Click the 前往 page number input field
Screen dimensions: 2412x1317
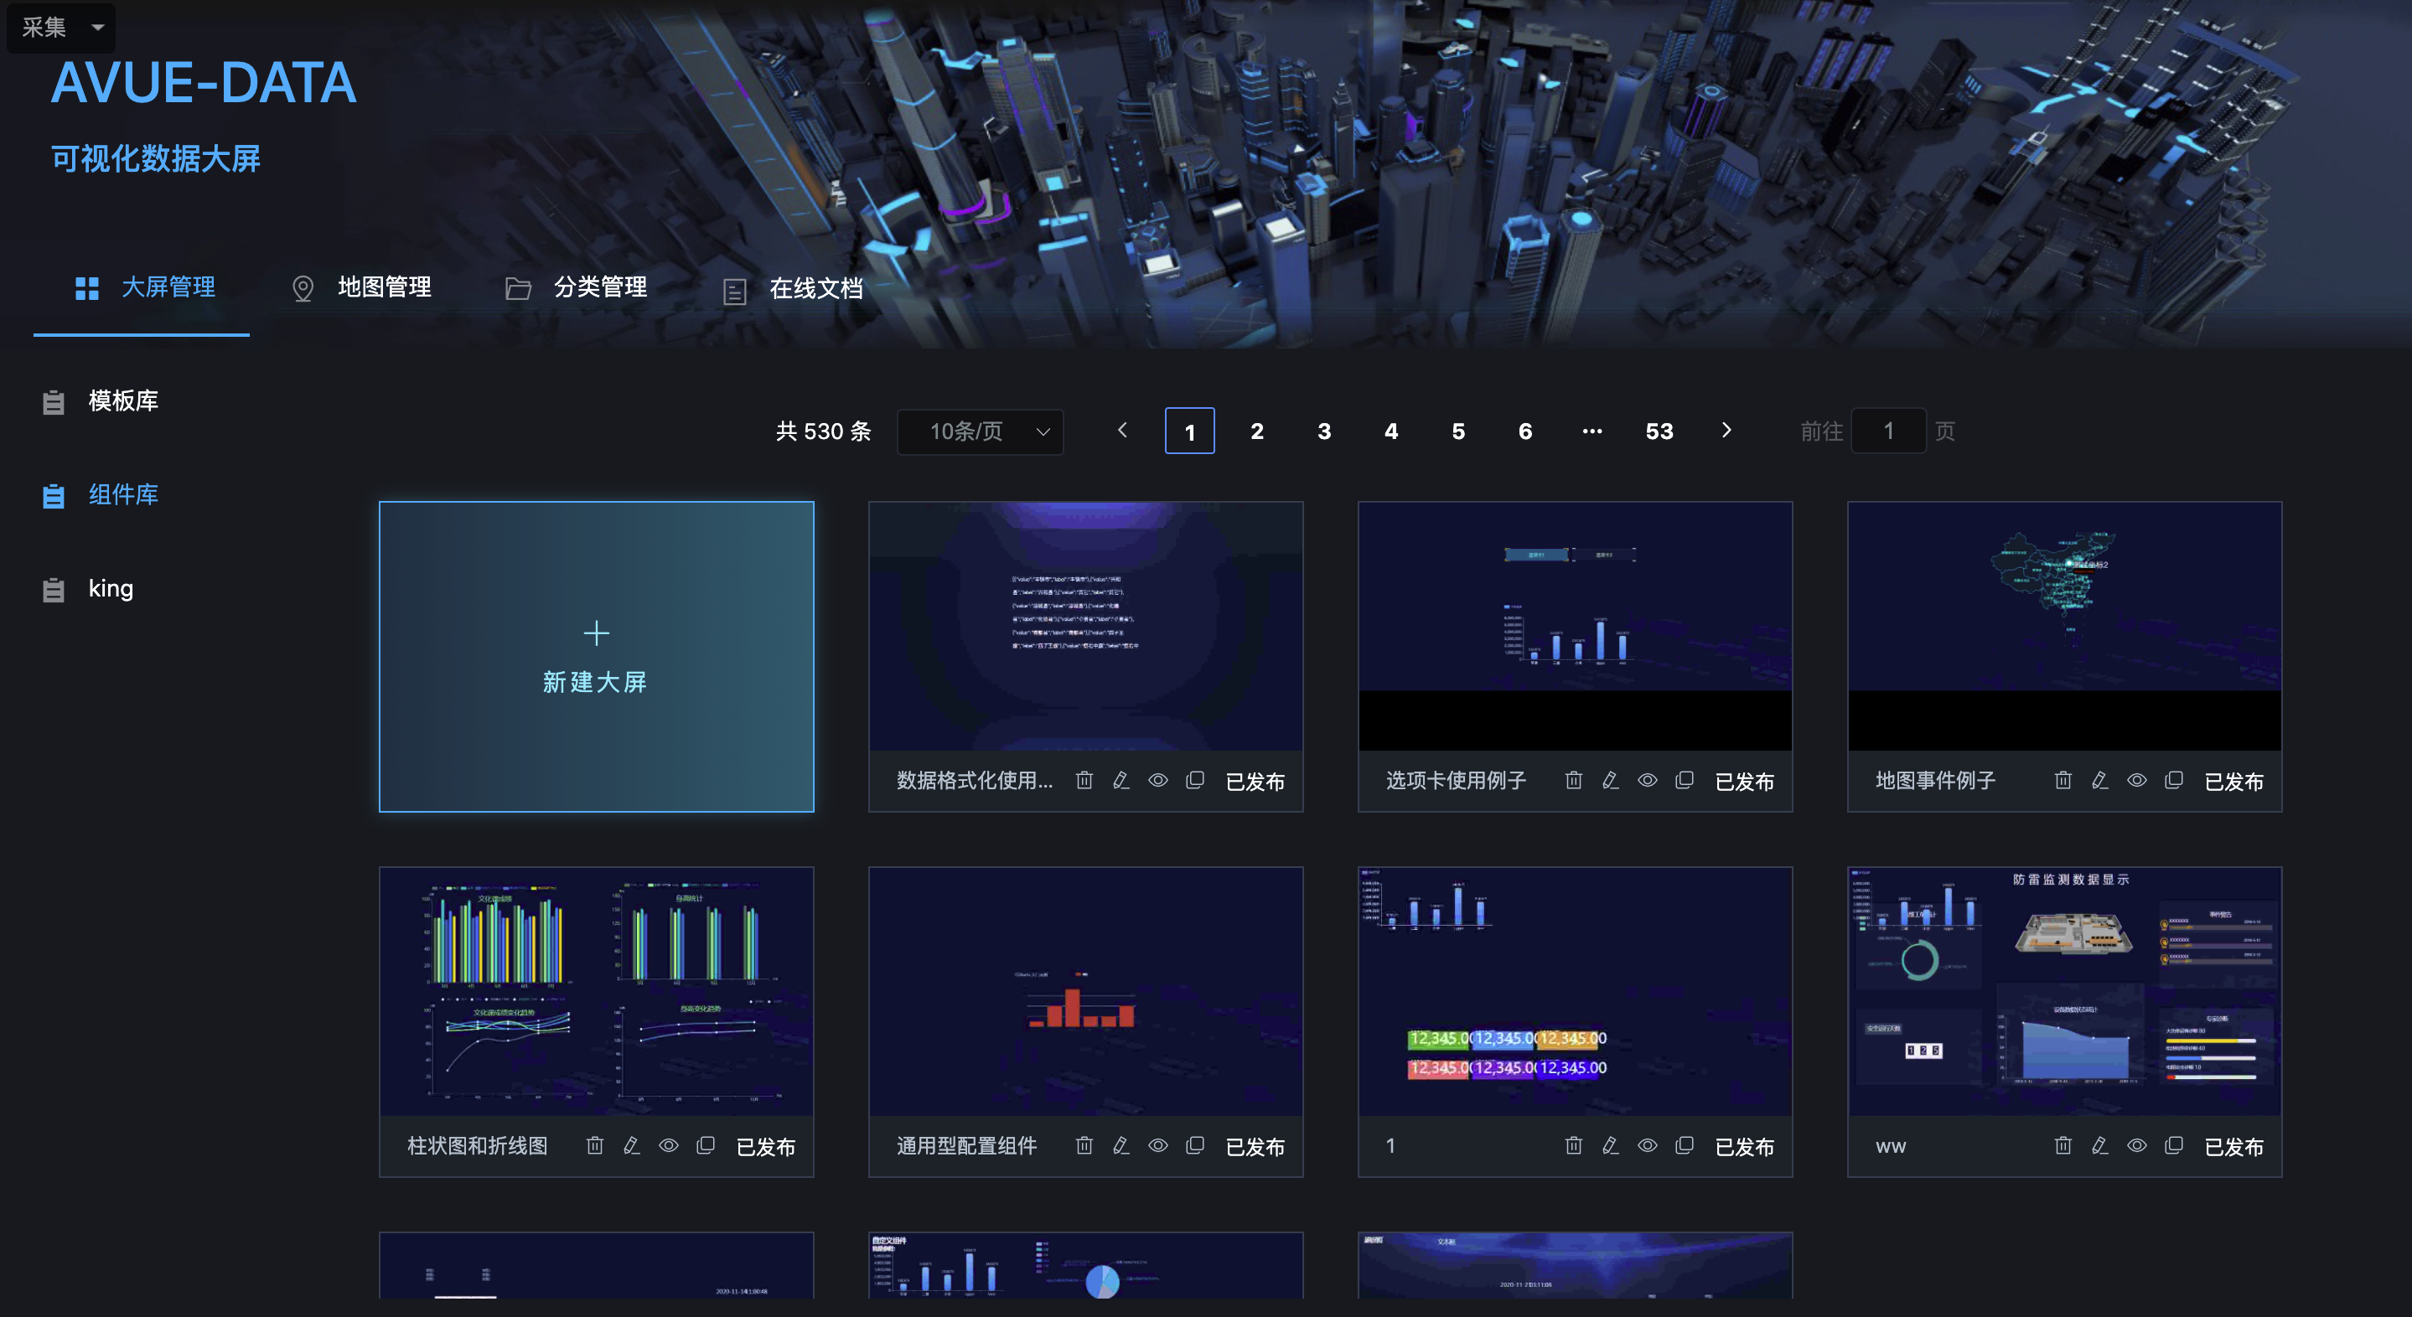[x=1887, y=431]
